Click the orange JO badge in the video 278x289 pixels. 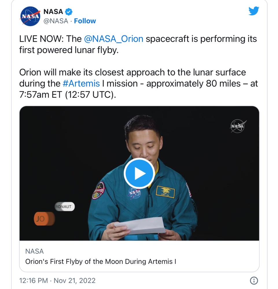pyautogui.click(x=44, y=219)
